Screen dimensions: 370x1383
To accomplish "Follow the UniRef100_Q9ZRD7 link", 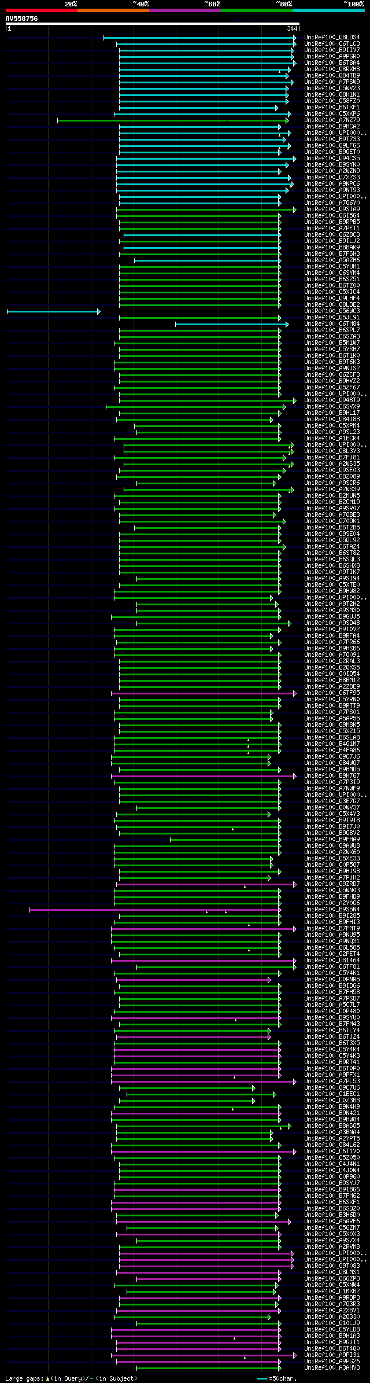I will (332, 884).
